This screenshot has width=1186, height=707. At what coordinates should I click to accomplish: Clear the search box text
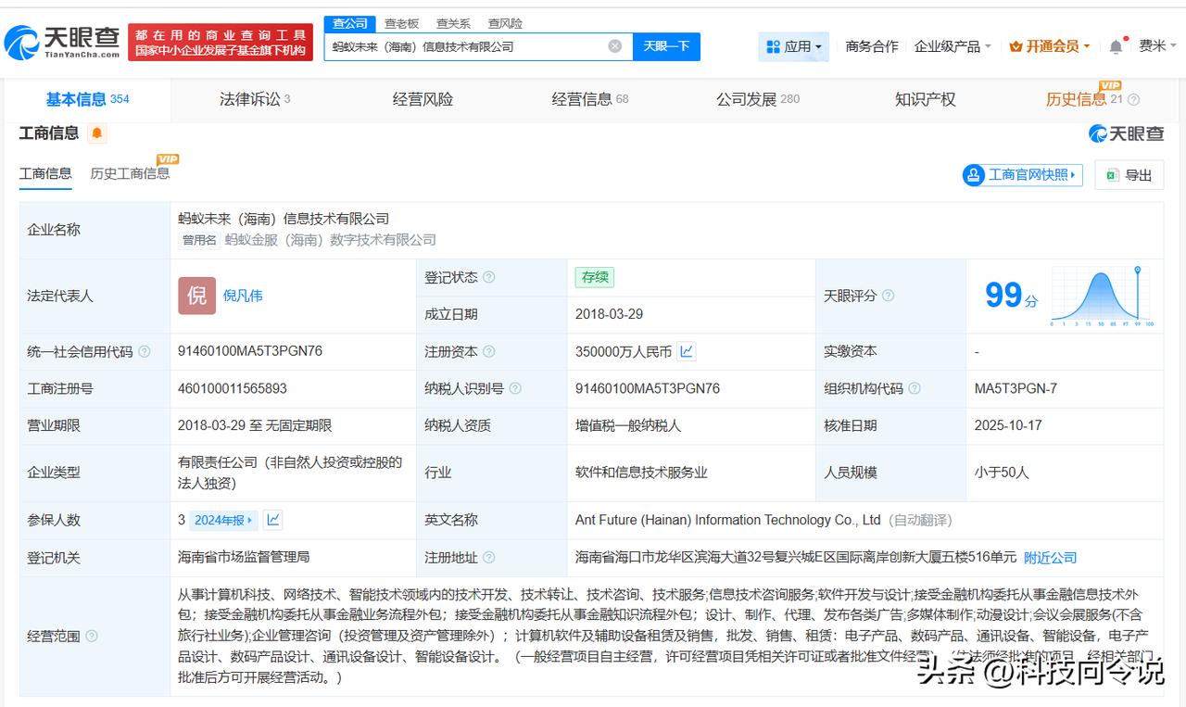coord(615,46)
